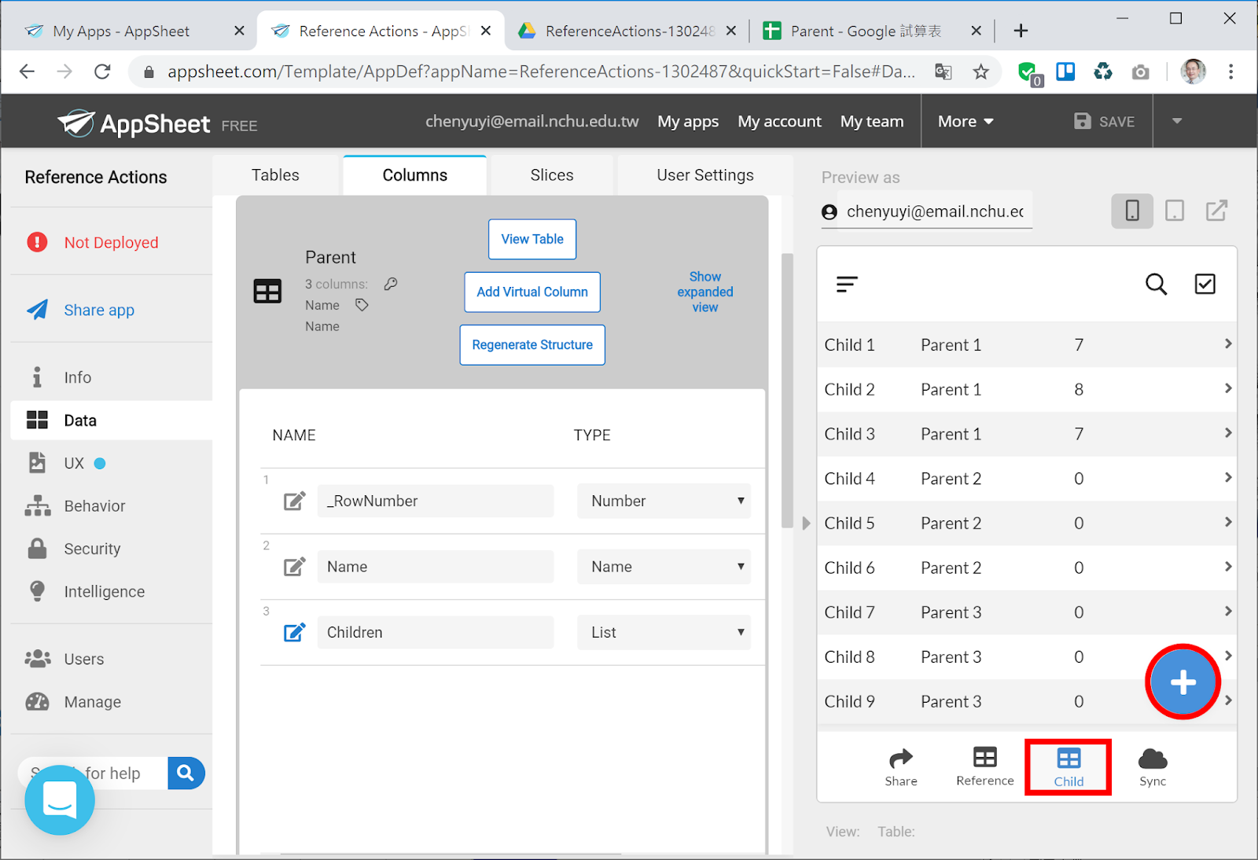The image size is (1258, 860).
Task: Switch preview to mobile phone mode
Action: [x=1132, y=211]
